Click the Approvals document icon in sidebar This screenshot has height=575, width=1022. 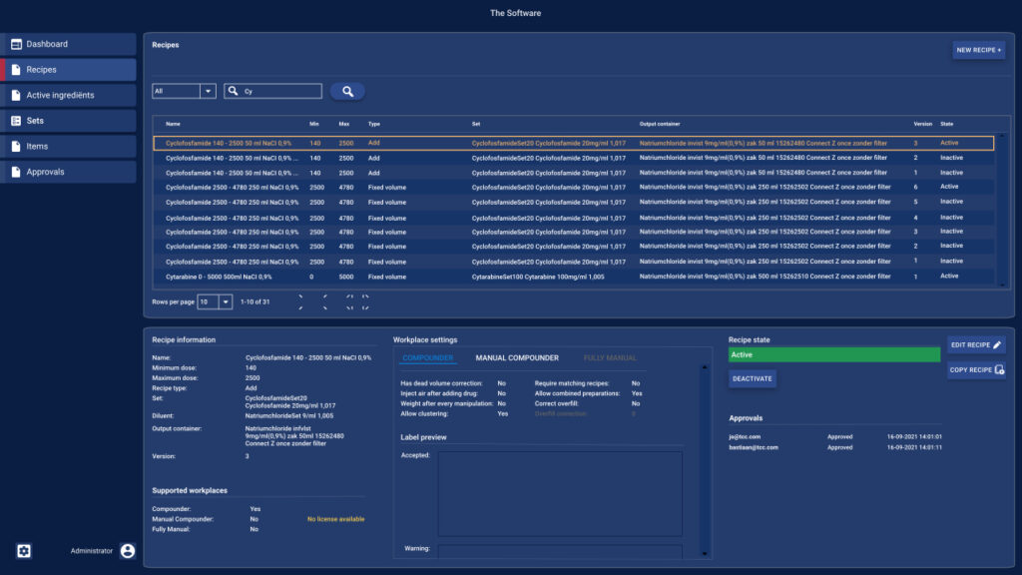[16, 172]
